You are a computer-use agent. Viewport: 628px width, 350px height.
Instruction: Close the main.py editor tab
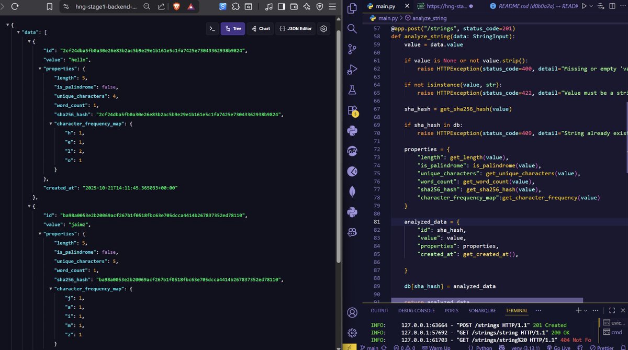(x=406, y=6)
